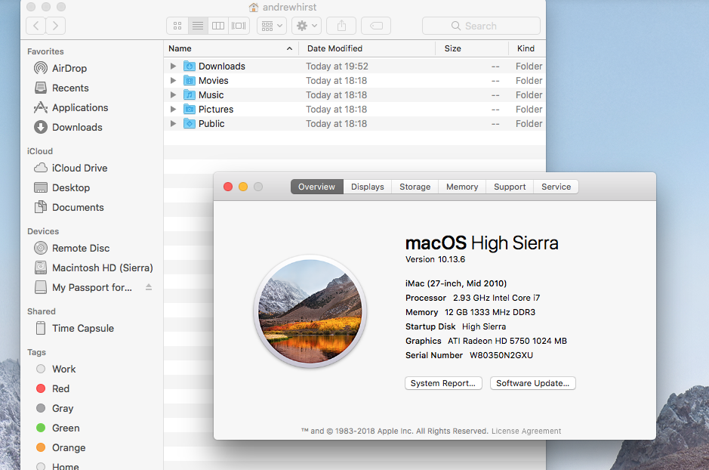Select the Pictures folder row

pos(355,109)
